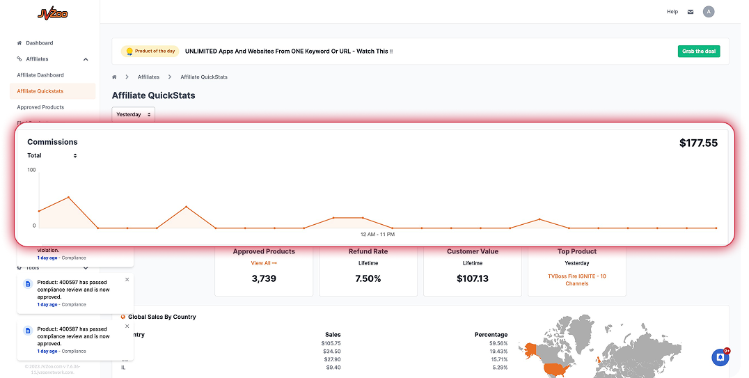Click the blue notification bell icon
This screenshot has width=749, height=378.
click(720, 357)
